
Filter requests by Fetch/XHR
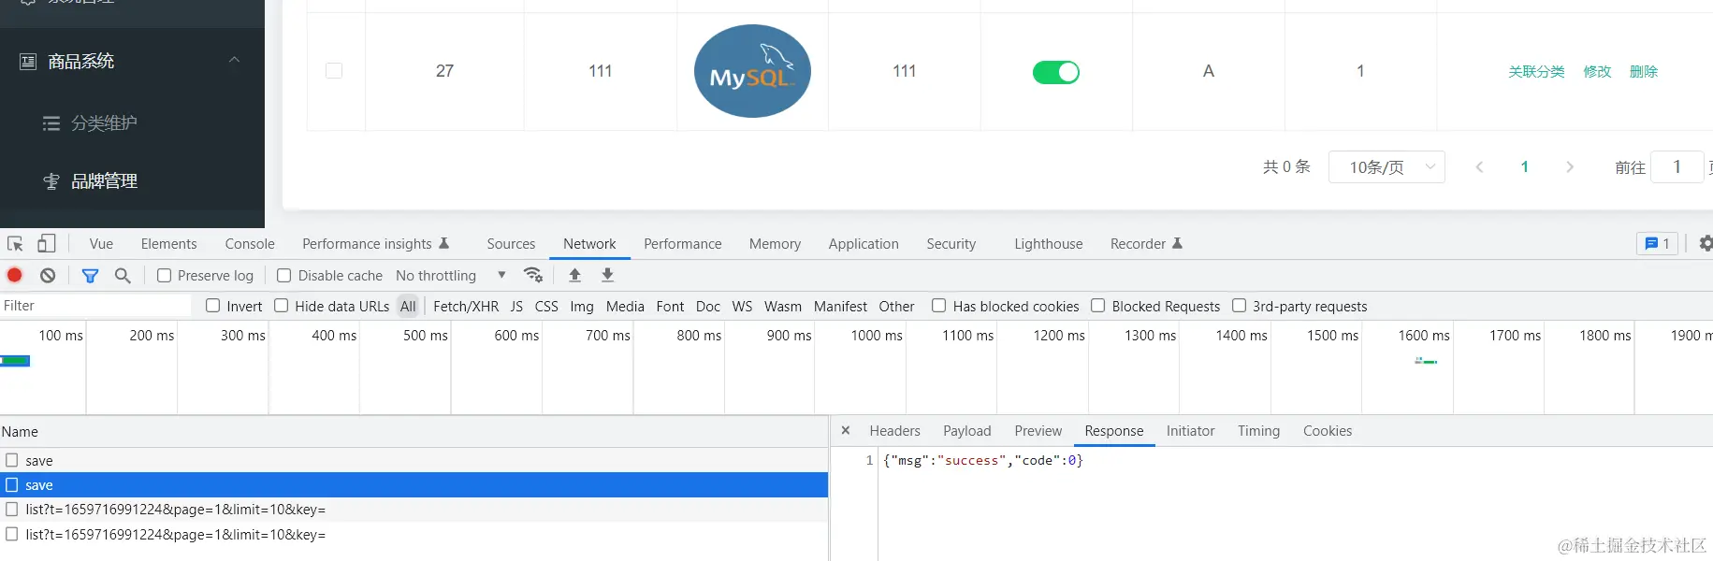466,307
